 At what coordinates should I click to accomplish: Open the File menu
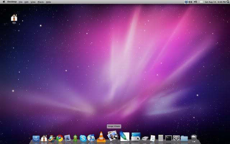coord(20,2)
